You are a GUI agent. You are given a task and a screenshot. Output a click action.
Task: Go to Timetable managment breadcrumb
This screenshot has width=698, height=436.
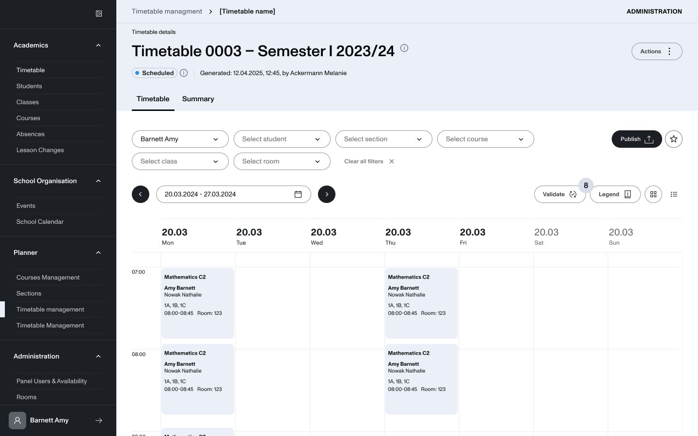(x=167, y=12)
